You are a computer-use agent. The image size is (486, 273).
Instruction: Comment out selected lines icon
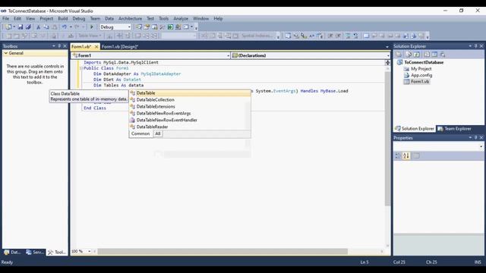[348, 36]
